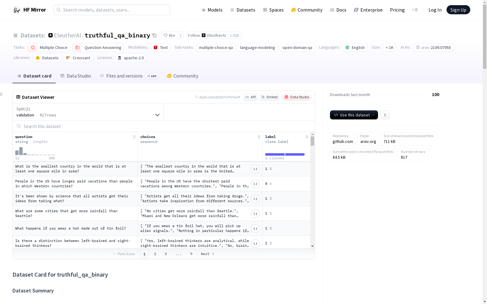Sort by the label column
The width and height of the screenshot is (487, 304).
307,137
